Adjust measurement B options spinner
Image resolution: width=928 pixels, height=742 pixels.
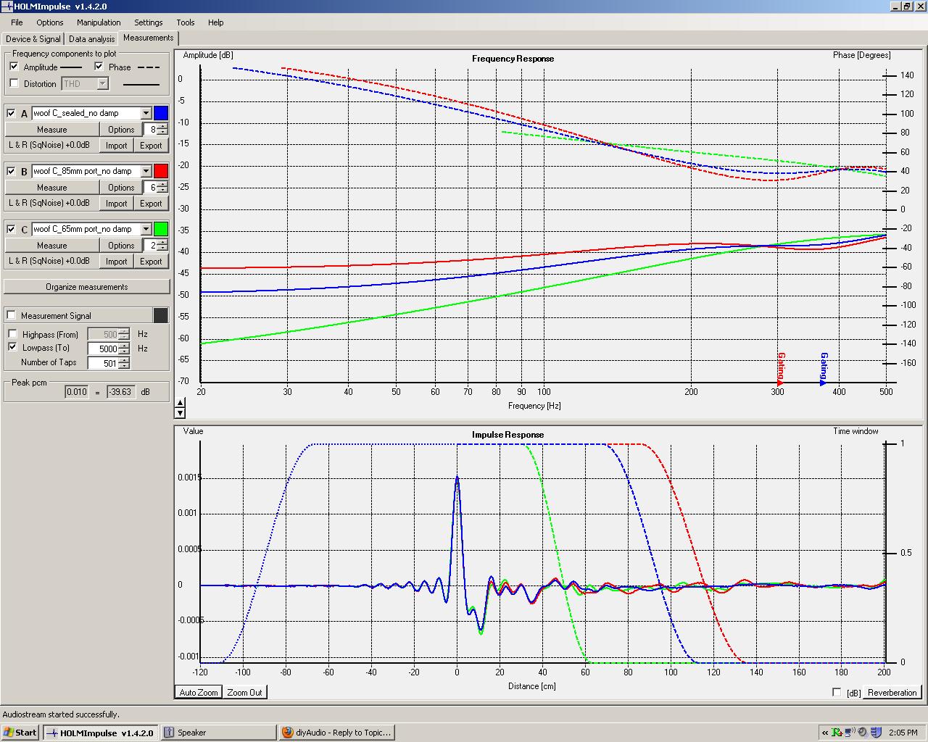162,187
